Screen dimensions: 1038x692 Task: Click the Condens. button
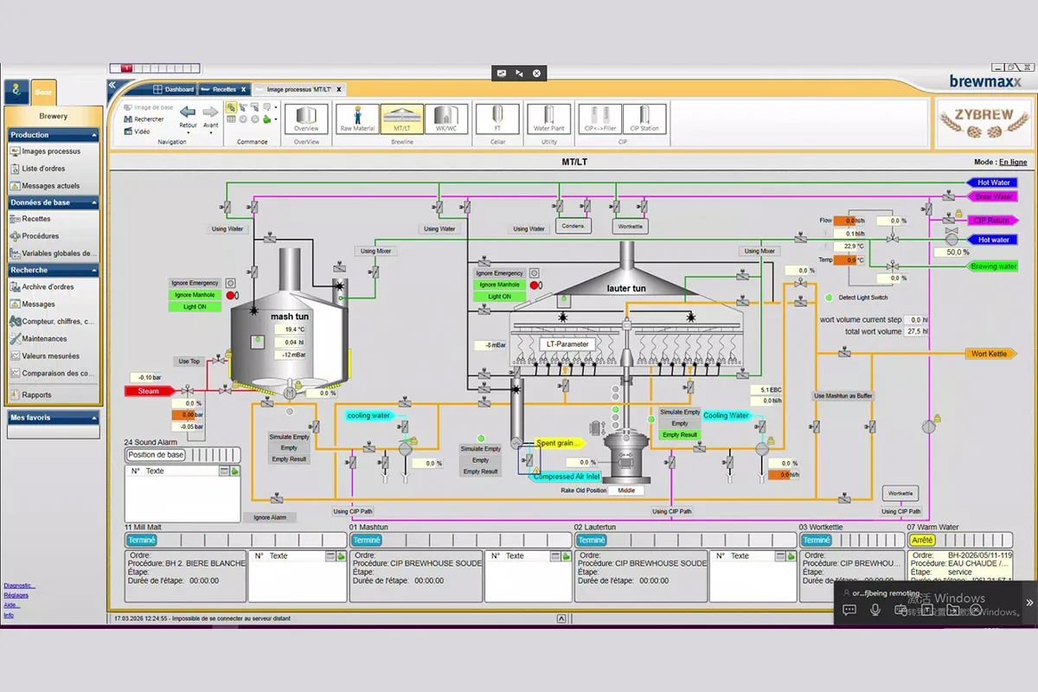click(x=573, y=227)
